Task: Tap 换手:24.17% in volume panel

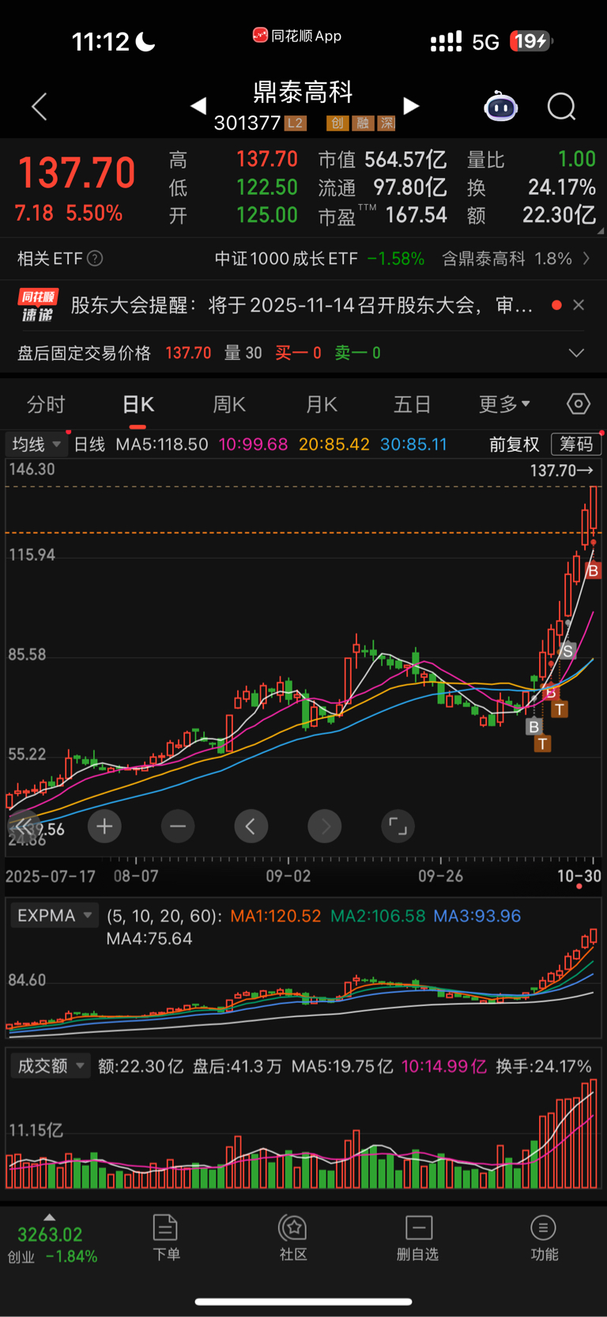Action: tap(544, 1066)
